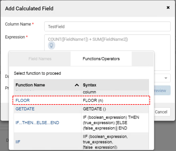Click the 'column' syntax text

coord(89,92)
